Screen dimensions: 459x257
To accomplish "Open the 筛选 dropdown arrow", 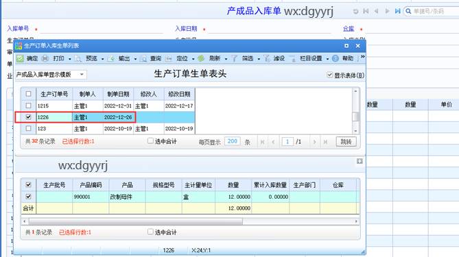I will tap(259, 59).
